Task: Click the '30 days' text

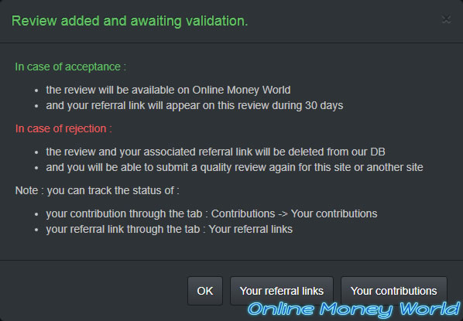Action: tap(324, 105)
